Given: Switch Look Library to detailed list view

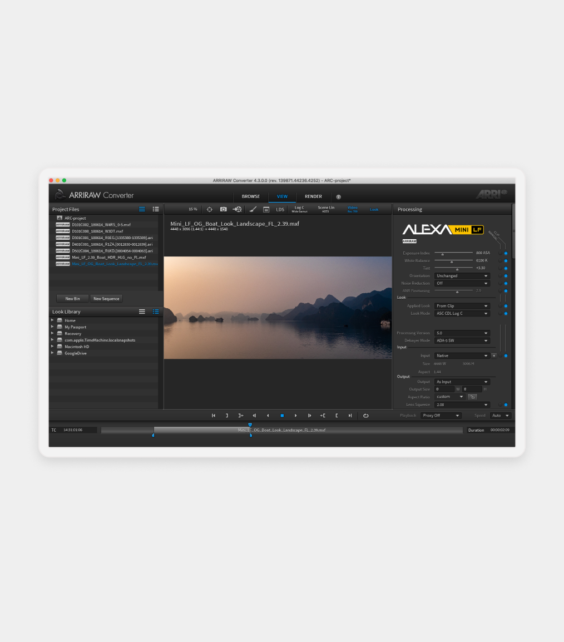Looking at the screenshot, I should pos(156,312).
